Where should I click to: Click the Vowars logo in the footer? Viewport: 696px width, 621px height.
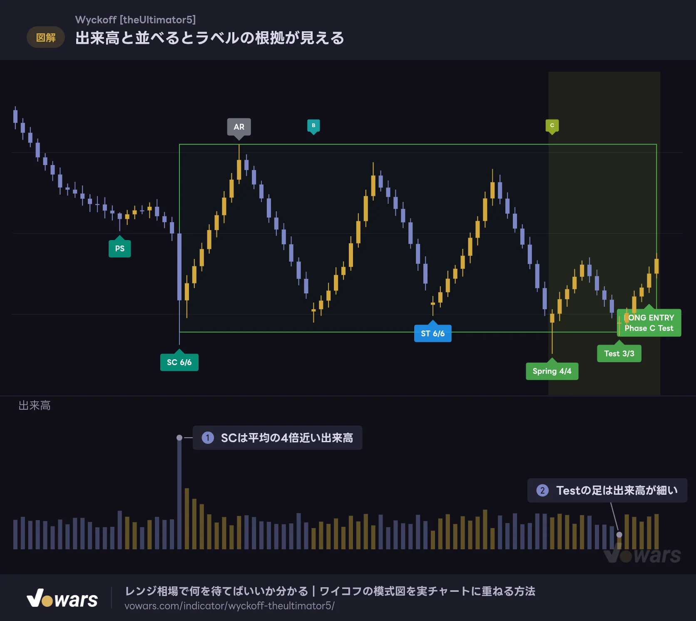point(62,598)
